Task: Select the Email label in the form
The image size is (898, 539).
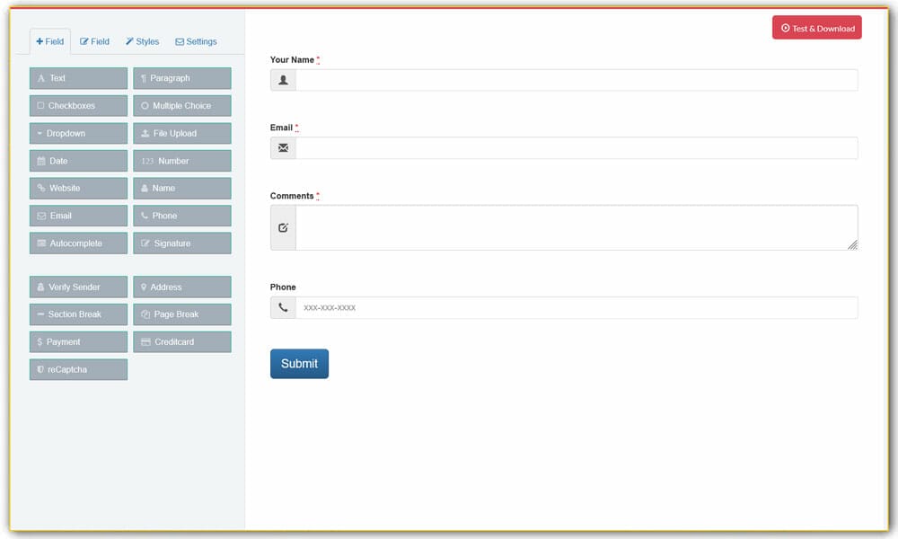Action: point(281,128)
